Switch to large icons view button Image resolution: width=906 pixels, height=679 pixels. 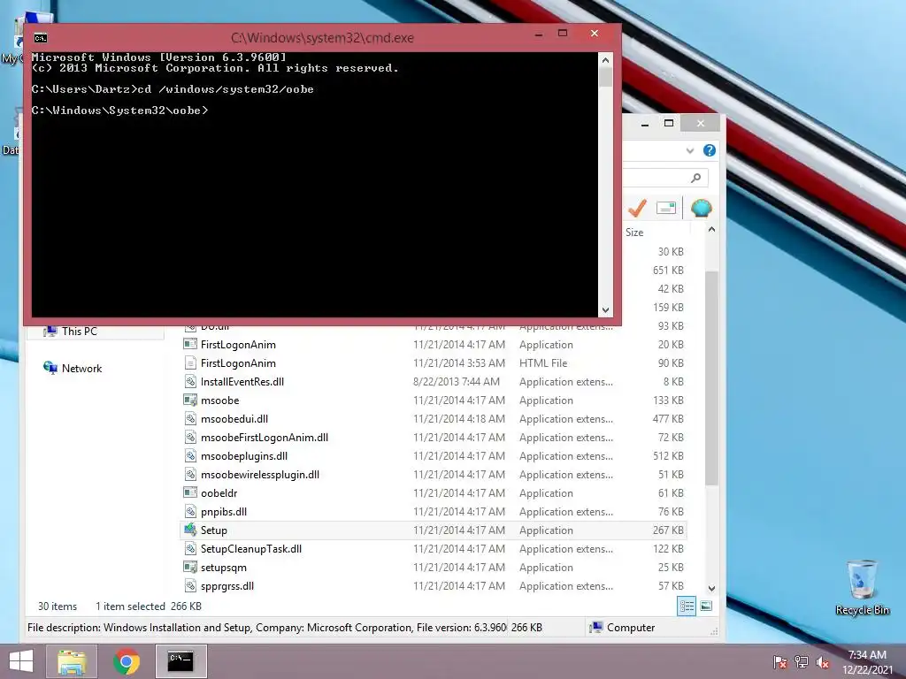(x=706, y=606)
